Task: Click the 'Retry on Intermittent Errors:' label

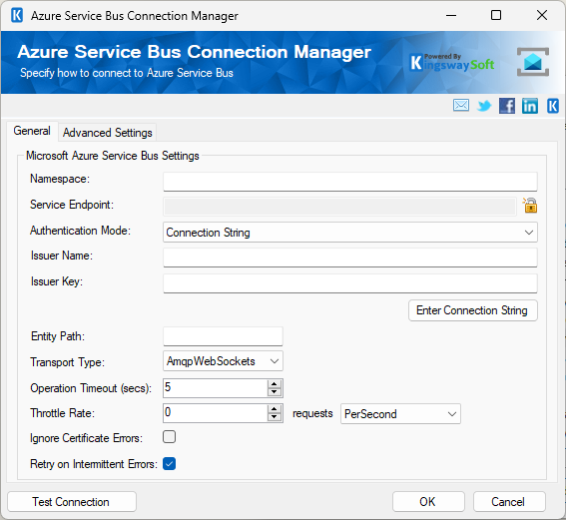Action: [94, 464]
